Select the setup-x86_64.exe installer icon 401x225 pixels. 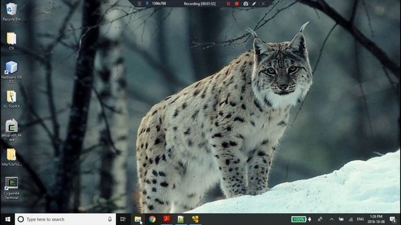coord(11,130)
